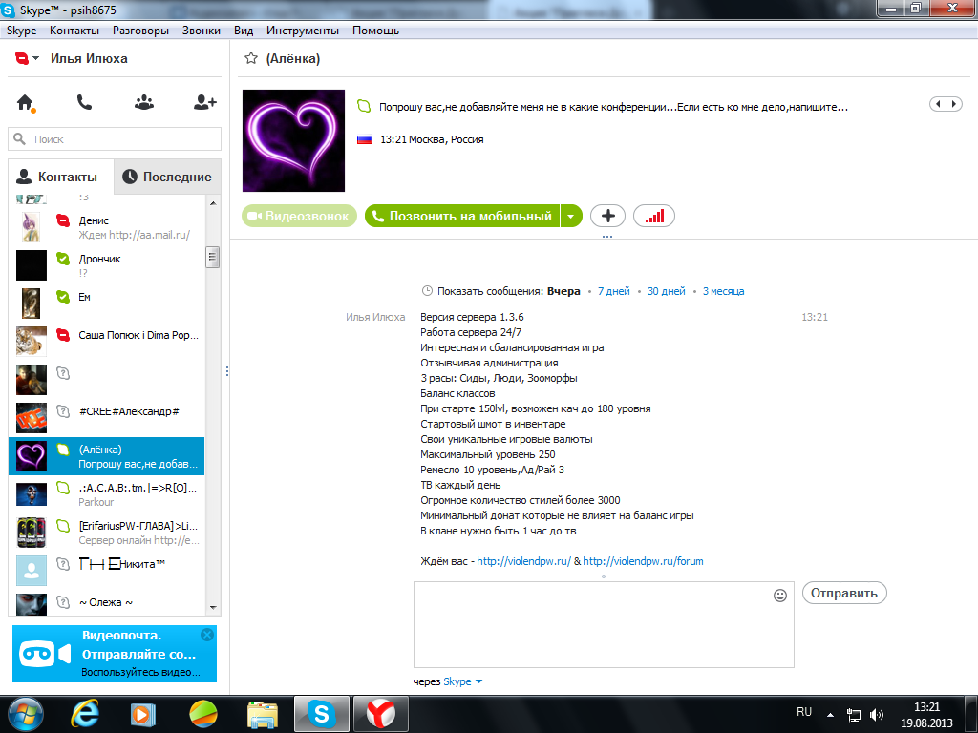Open the Инструменты menu
978x733 pixels.
coord(303,31)
